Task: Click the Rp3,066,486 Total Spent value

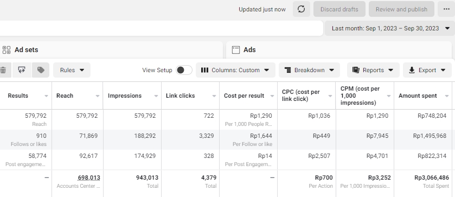Action: [432, 177]
